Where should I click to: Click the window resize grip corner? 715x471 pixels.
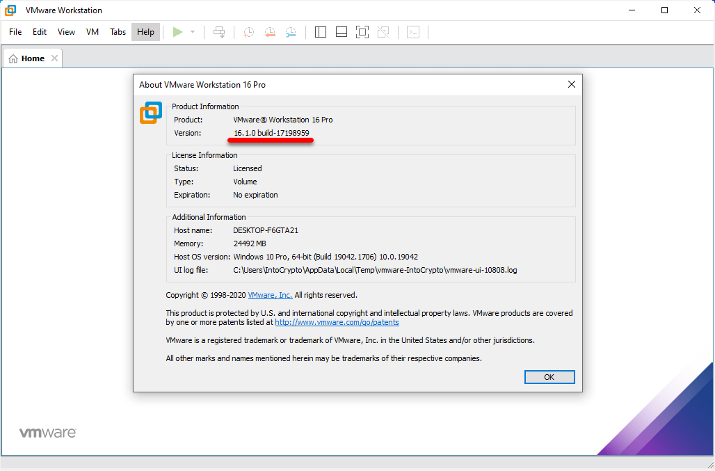(x=709, y=465)
